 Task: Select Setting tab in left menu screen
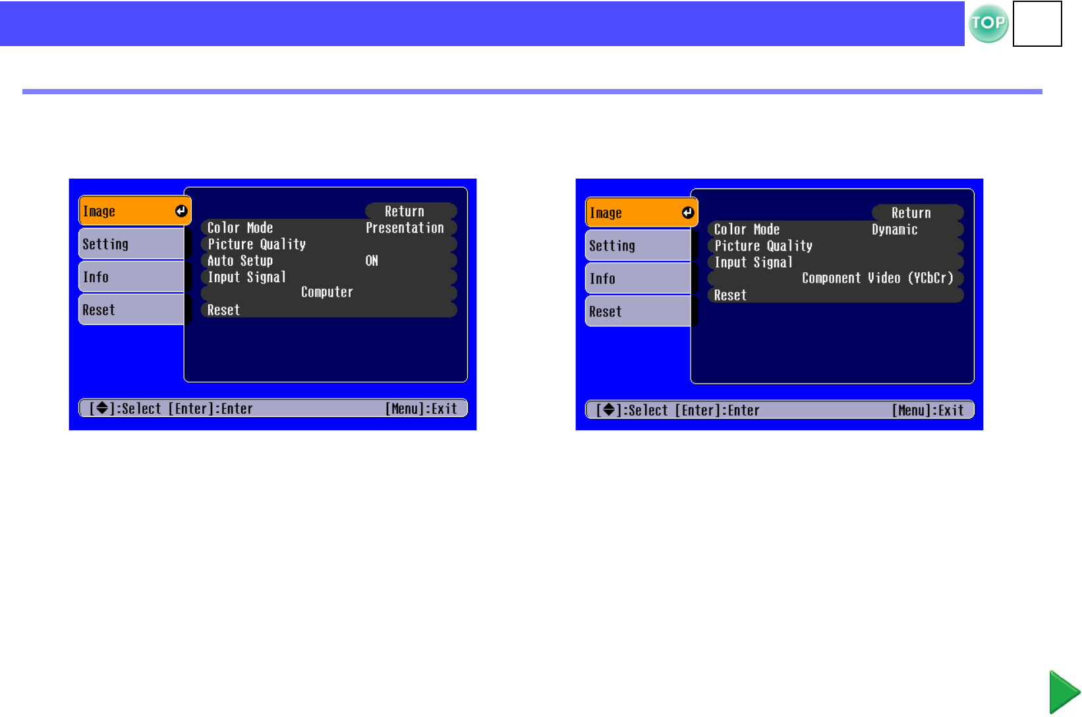click(x=132, y=244)
